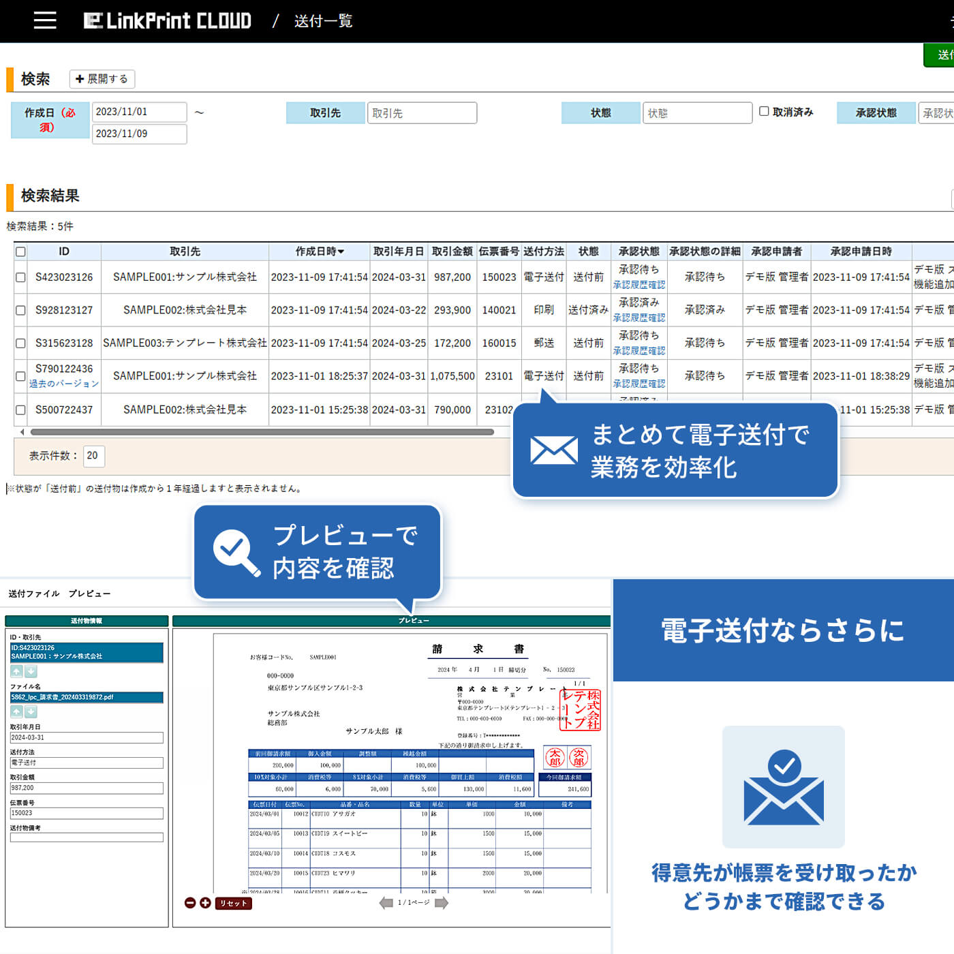
Task: Toggle the select-all checkbox in the table header
Action: point(20,251)
